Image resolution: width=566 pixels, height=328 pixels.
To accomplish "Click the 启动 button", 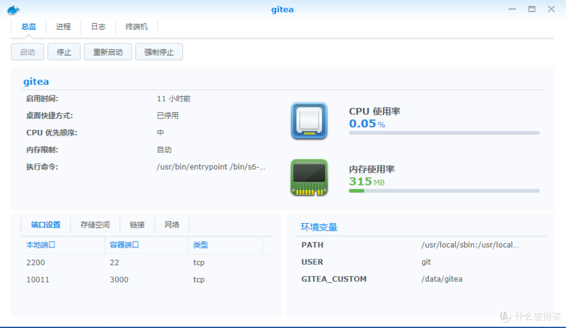I will (x=27, y=51).
